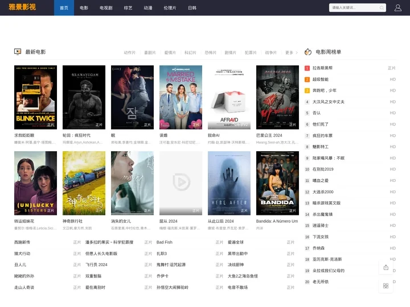This screenshot has width=410, height=307.
Task: Open the 神奇旅行社 train poster
Action: [84, 183]
